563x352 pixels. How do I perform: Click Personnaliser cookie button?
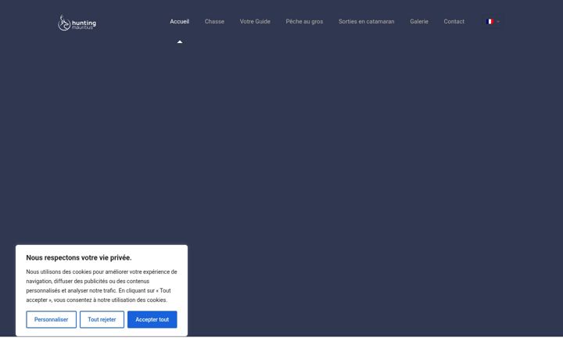tap(51, 319)
